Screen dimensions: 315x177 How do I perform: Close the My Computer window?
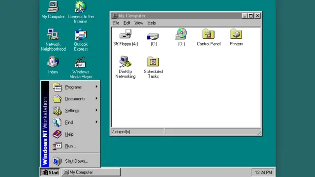[257, 16]
